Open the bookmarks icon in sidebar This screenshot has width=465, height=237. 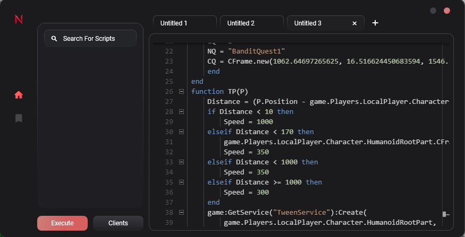[19, 118]
